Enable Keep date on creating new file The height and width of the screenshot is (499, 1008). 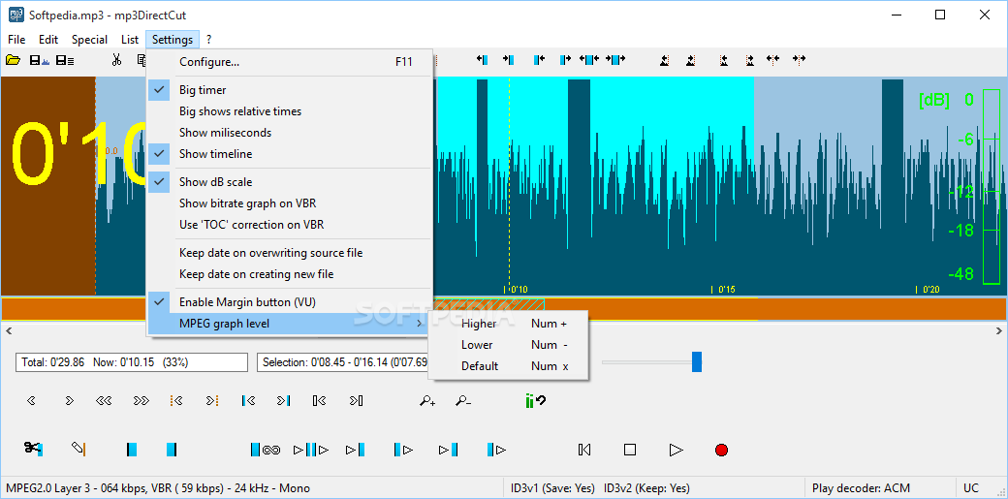click(x=290, y=274)
